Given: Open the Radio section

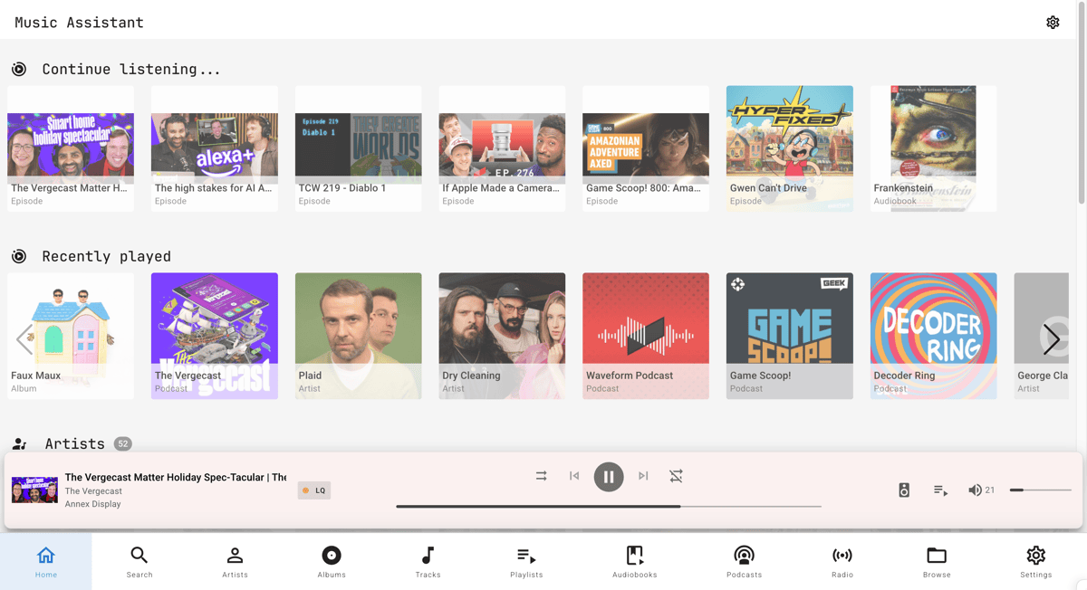Looking at the screenshot, I should coord(842,561).
